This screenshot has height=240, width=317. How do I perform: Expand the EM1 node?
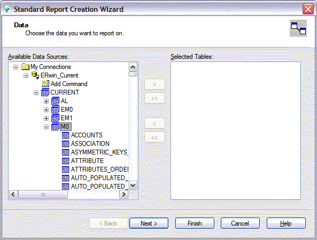pos(46,118)
